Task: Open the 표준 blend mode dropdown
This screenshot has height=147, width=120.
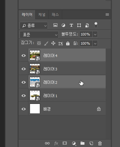Action: [x=39, y=35]
